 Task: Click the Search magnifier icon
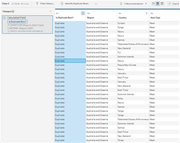pos(170,4)
